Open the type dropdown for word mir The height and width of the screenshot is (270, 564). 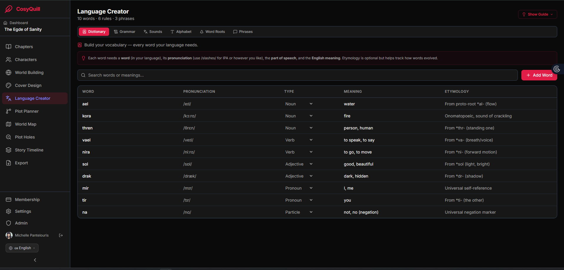[x=299, y=188]
